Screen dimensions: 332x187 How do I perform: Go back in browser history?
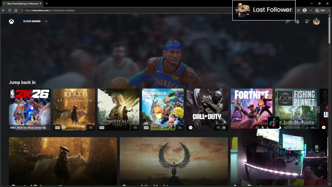(3, 10)
